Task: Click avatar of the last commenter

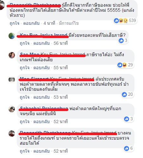Action: pyautogui.click(x=12, y=134)
